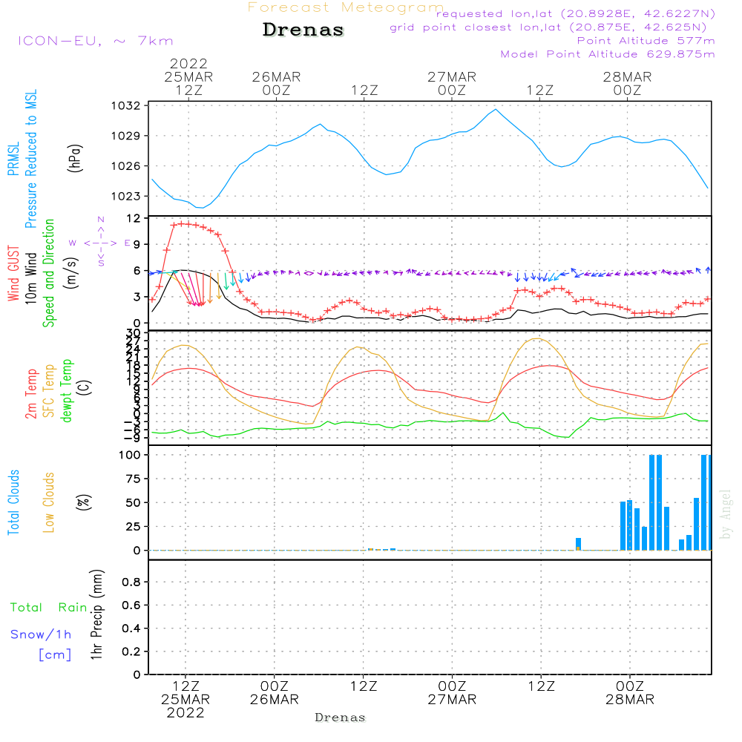Click the 1029 tick on the pressure axis
This screenshot has height=742, width=742.
[x=126, y=136]
